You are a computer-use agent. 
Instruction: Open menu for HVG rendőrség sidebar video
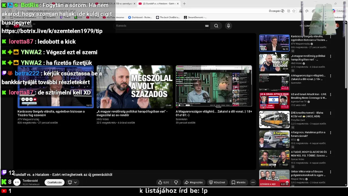pos(331,56)
